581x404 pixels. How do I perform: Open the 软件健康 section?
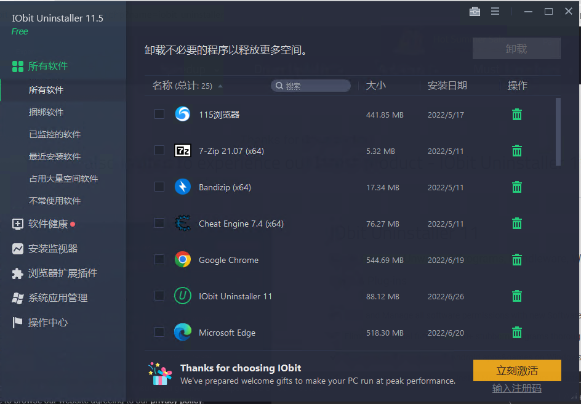tap(48, 224)
